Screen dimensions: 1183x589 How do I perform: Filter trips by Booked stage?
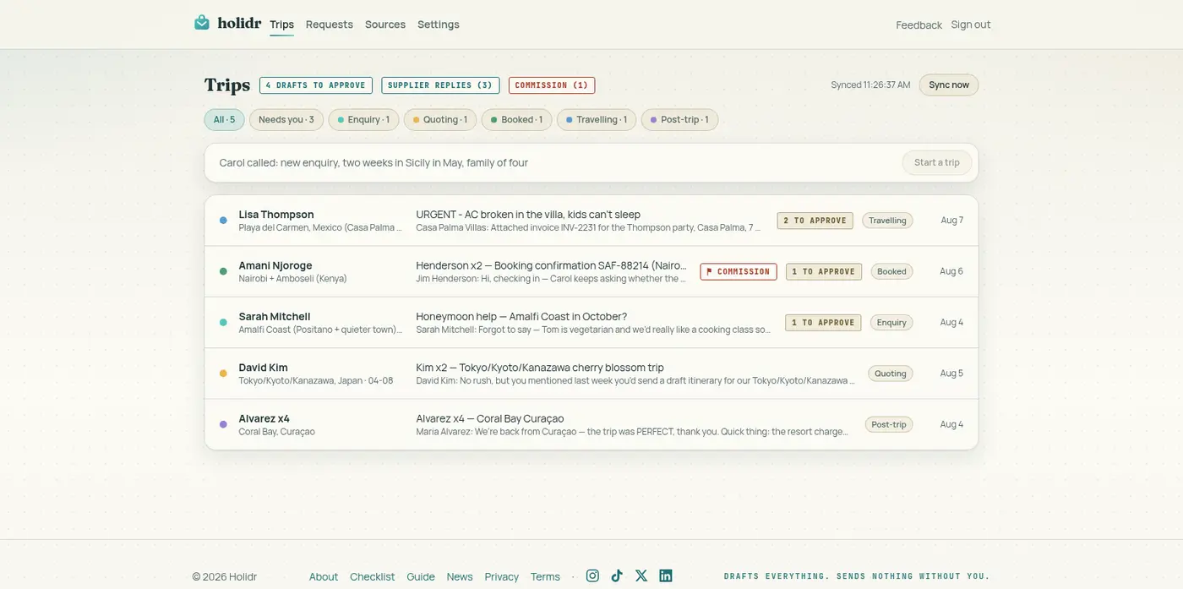(516, 120)
